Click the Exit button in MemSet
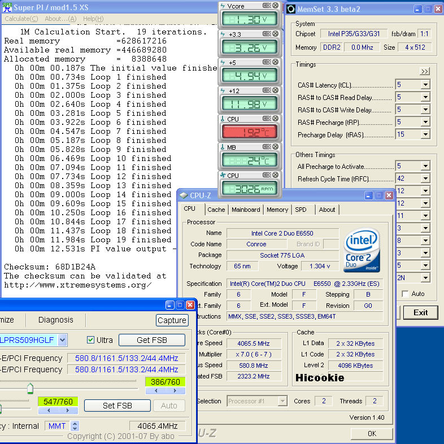Viewport: 444px width, 444px height. 420,312
